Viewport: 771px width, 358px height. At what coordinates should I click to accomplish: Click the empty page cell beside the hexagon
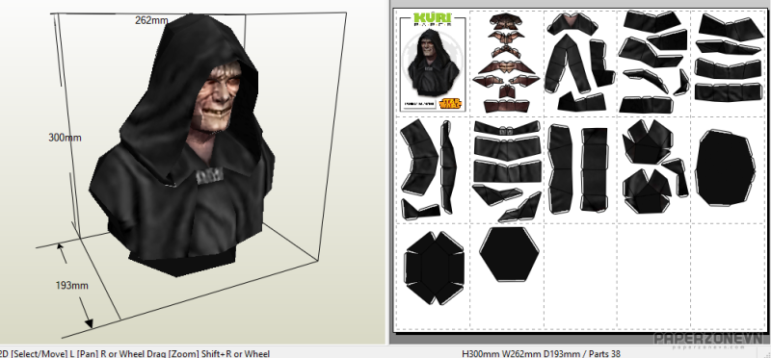(x=580, y=276)
